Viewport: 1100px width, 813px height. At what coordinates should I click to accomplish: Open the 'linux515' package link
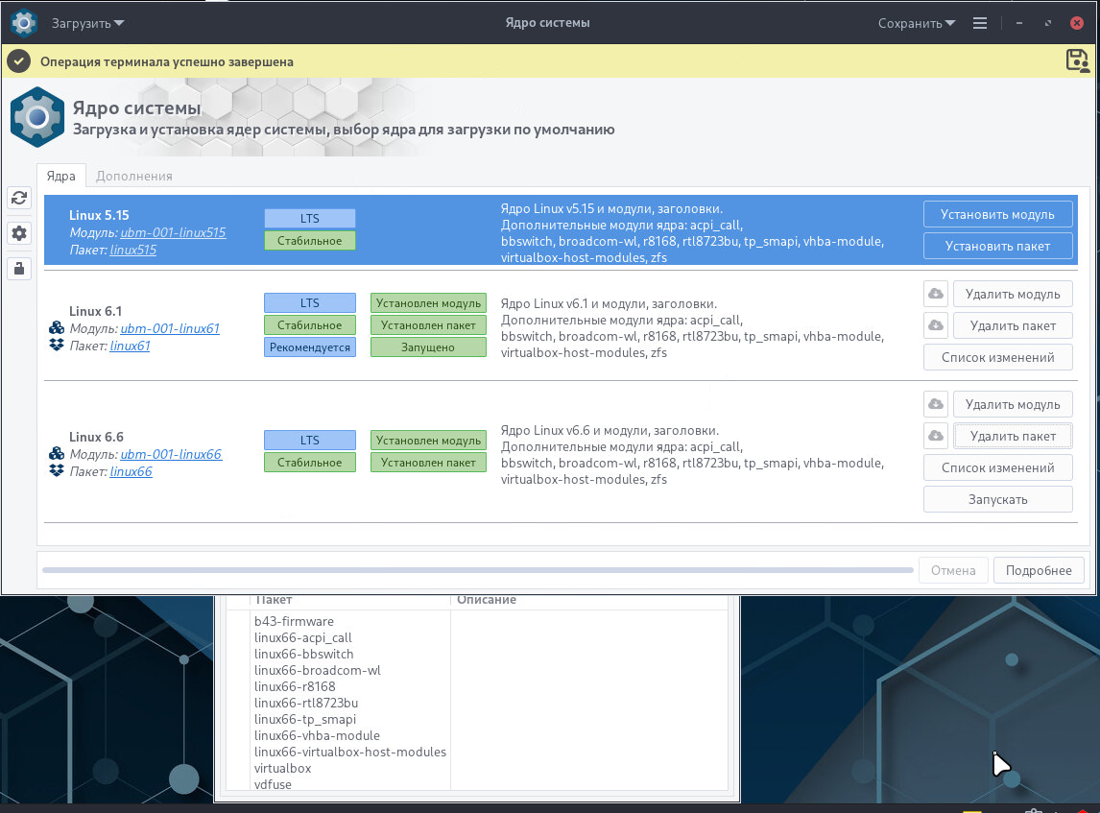pyautogui.click(x=133, y=250)
